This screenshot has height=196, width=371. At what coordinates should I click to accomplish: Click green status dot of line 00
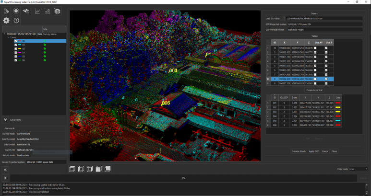[45, 41]
